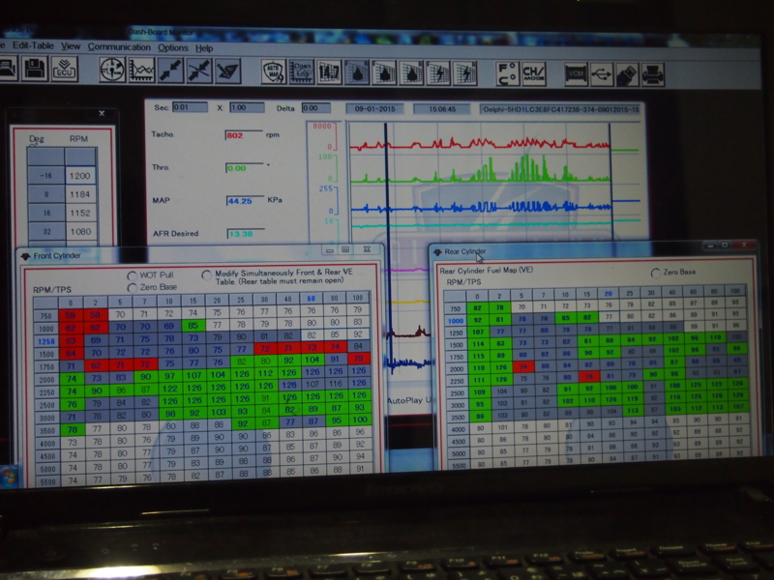Viewport: 774px width, 580px height.
Task: Click the time box 15:06:45
Action: point(442,109)
